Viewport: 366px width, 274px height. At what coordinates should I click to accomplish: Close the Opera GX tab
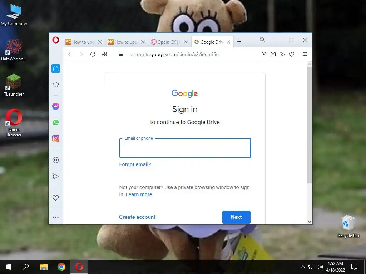(186, 42)
